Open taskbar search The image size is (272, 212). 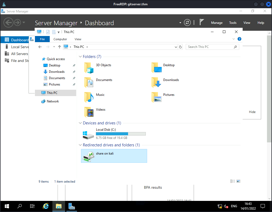(19, 206)
